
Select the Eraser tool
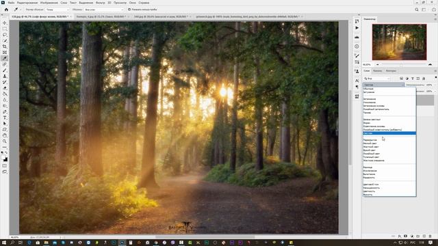pos(5,88)
